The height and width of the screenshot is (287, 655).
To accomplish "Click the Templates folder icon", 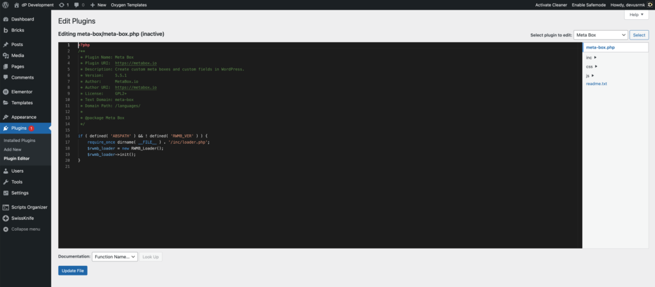I will click(6, 103).
